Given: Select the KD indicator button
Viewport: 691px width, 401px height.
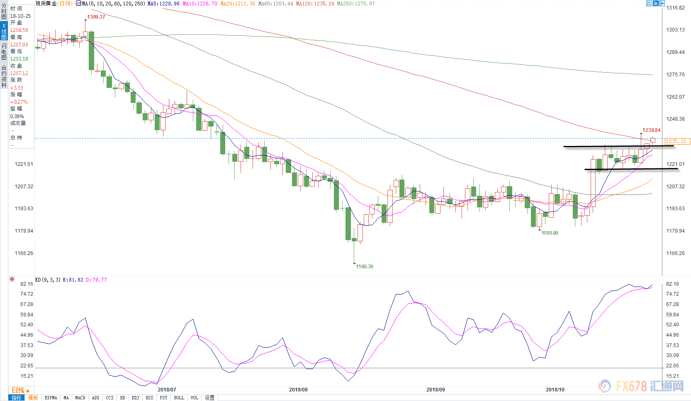Looking at the screenshot, I should click(123, 398).
